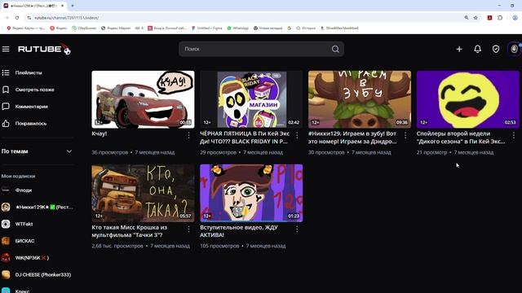
Task: Click the Кто такая Мисс Крошка title
Action: click(x=130, y=231)
